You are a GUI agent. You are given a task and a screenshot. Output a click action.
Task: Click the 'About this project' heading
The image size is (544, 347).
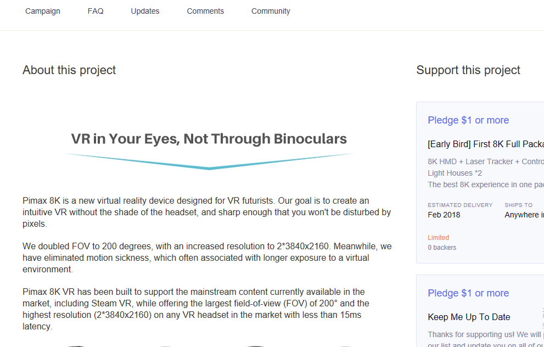[69, 70]
